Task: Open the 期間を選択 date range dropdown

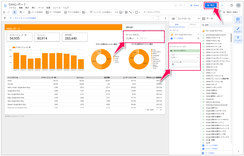Action: [144, 27]
